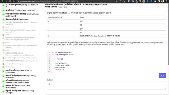
Task: Open the Incrementing/Decrementing Operators lesson
Action: 19,54
